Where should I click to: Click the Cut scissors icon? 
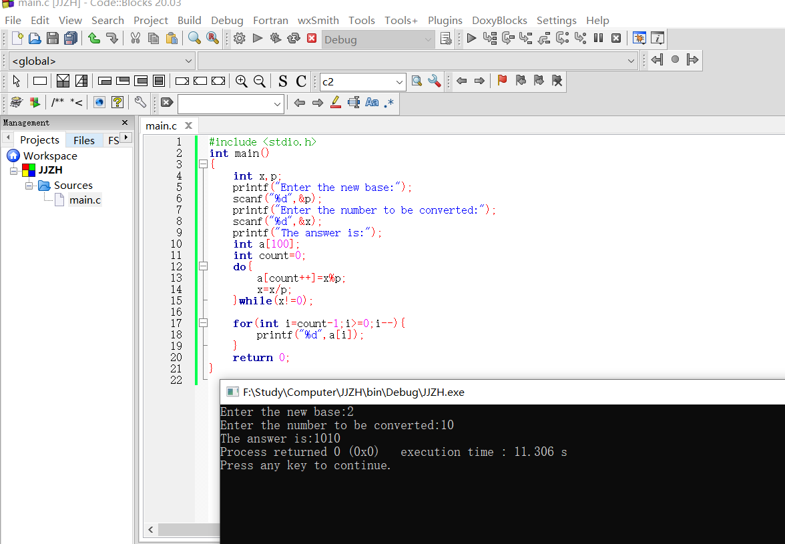136,39
